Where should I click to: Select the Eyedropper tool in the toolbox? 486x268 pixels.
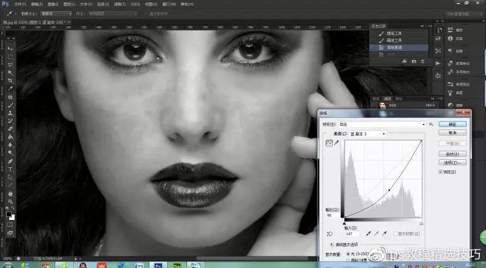tap(10, 89)
